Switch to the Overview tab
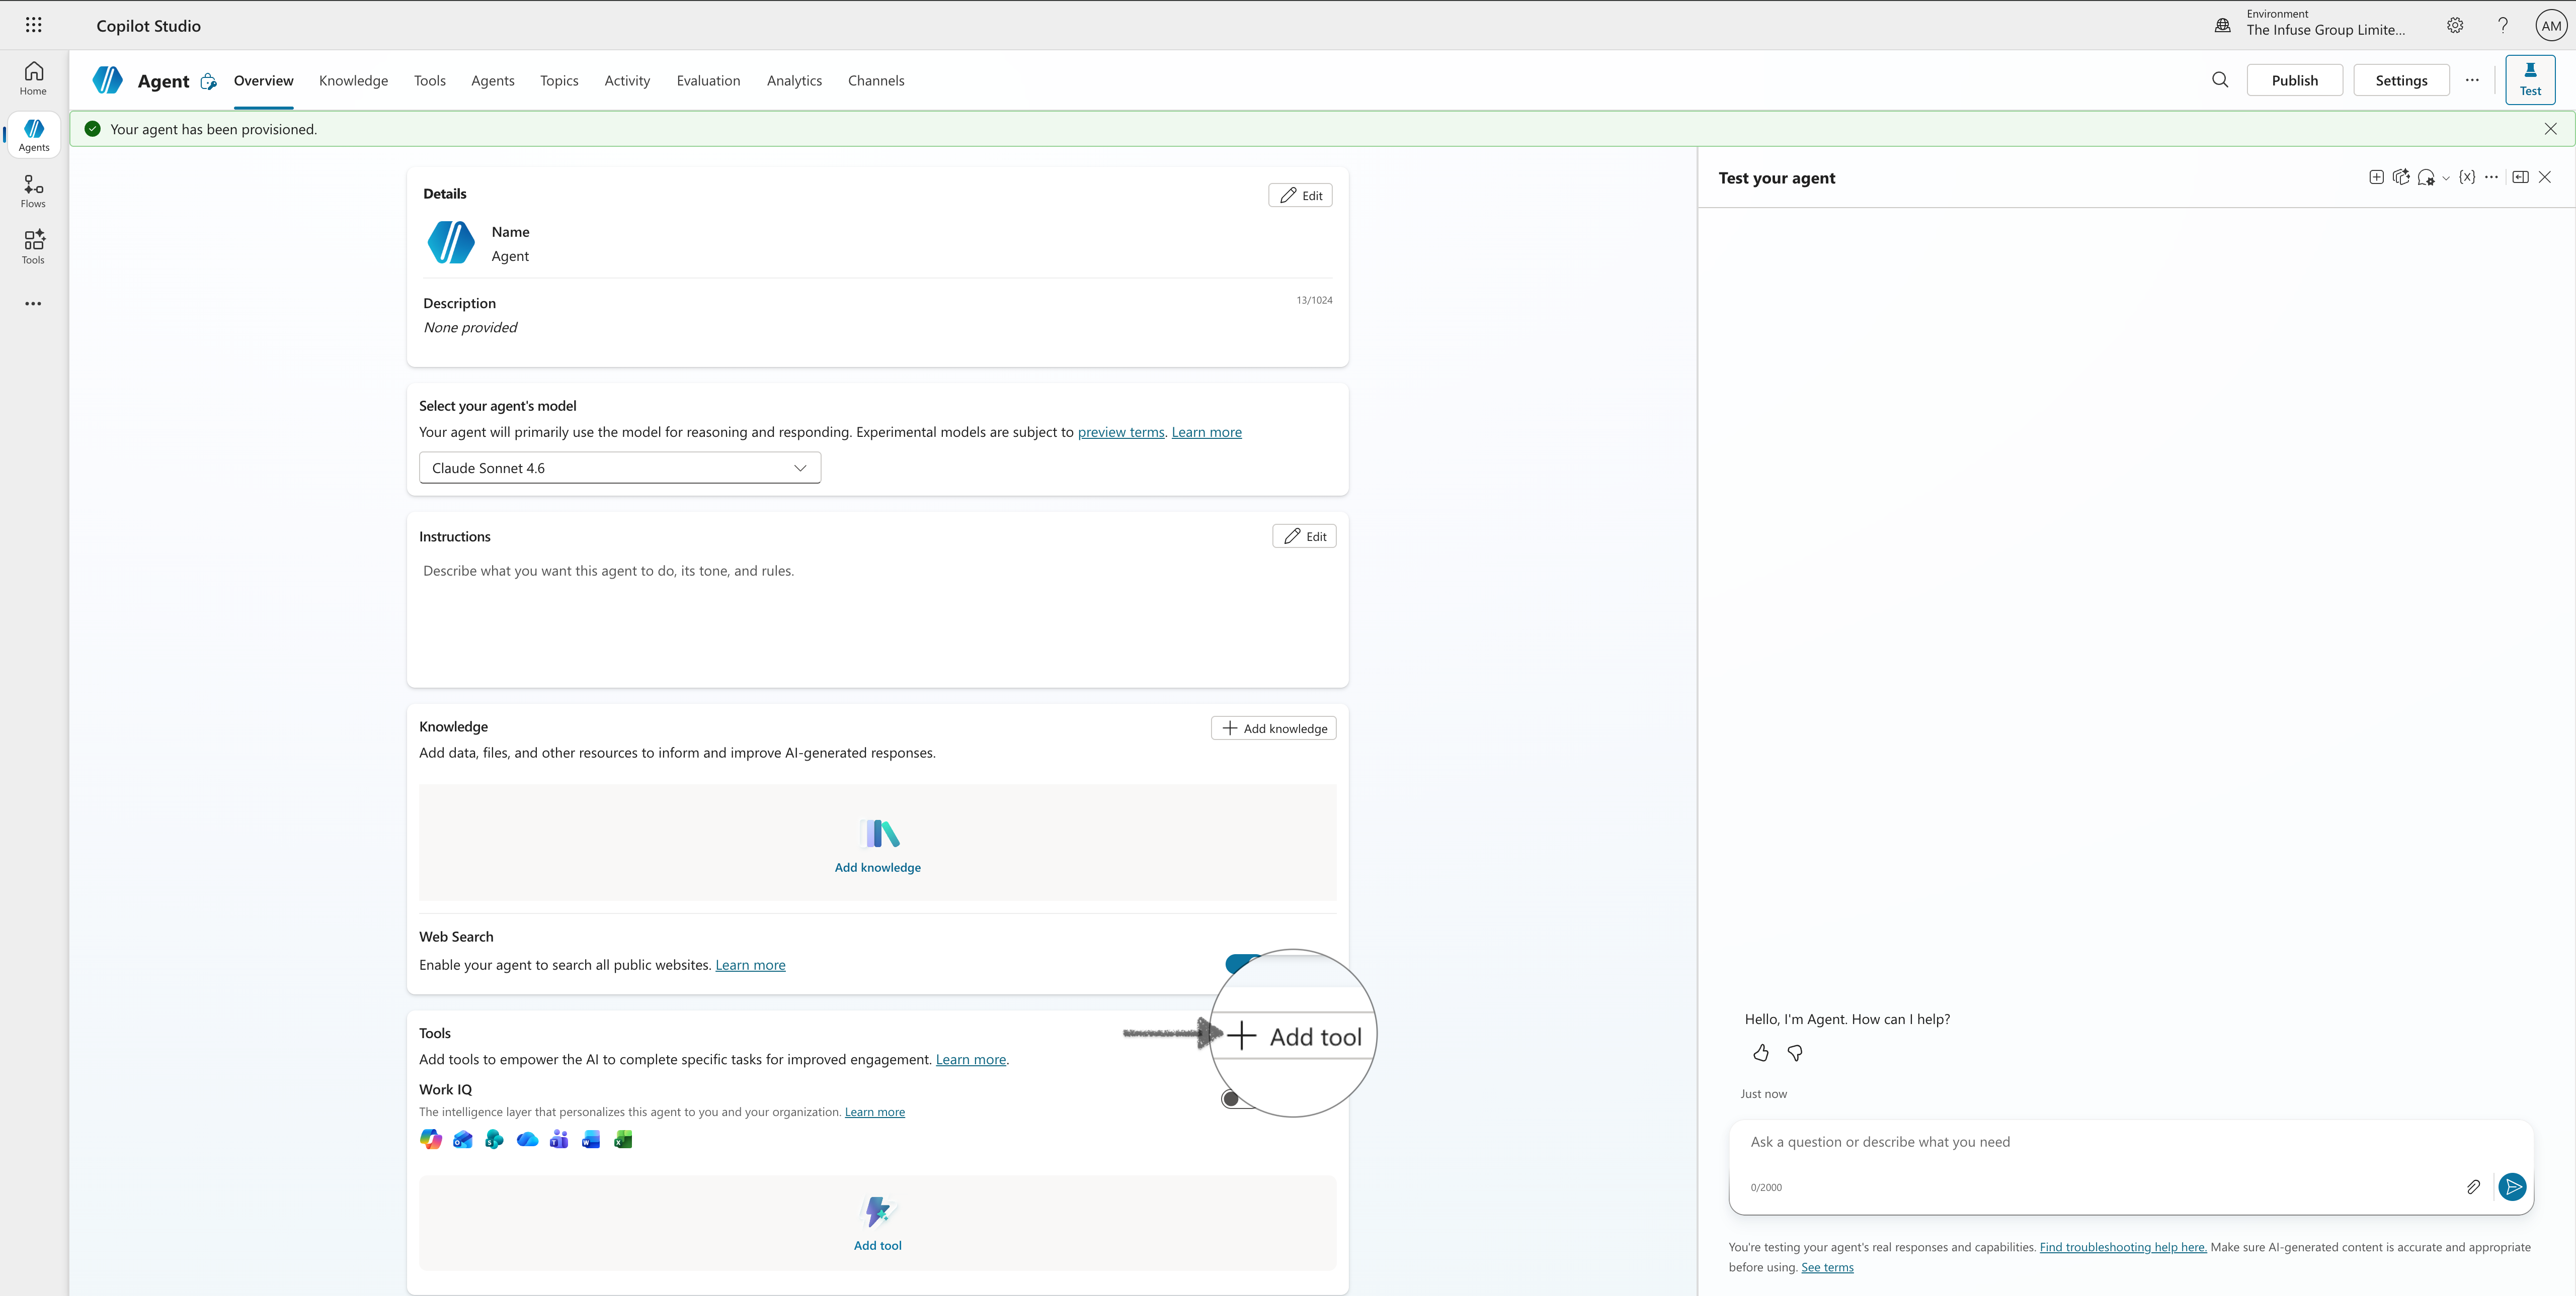2576x1296 pixels. [x=263, y=81]
